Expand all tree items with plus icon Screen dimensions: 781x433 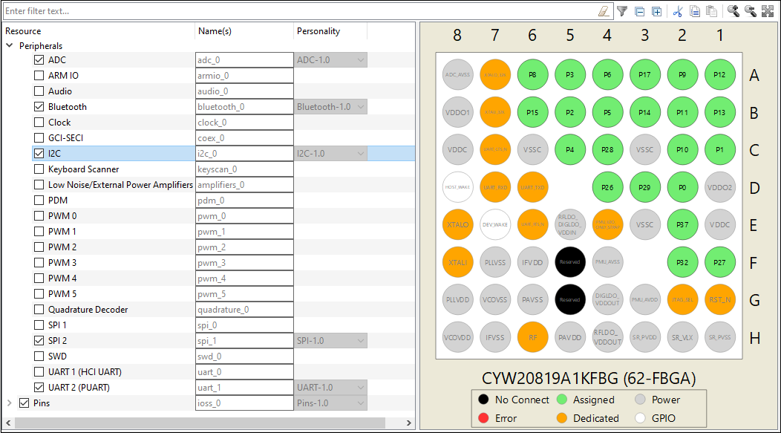pos(657,11)
